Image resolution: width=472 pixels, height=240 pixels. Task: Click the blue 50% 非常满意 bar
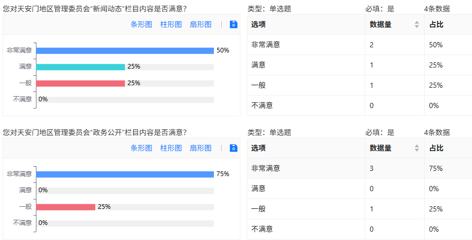(x=125, y=51)
